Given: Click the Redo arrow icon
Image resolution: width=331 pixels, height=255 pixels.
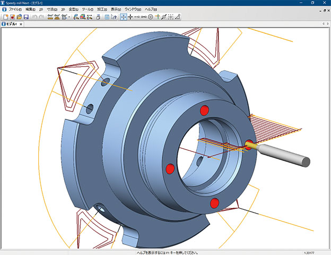Looking at the screenshot, I should 42,17.
